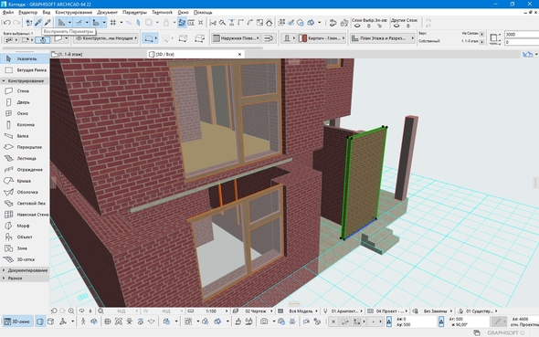
Task: Toggle the guide lines button
Action: click(x=79, y=23)
